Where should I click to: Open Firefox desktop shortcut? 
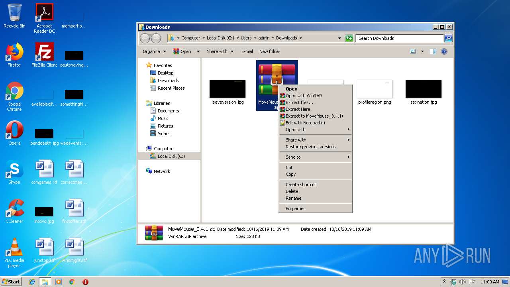14,55
